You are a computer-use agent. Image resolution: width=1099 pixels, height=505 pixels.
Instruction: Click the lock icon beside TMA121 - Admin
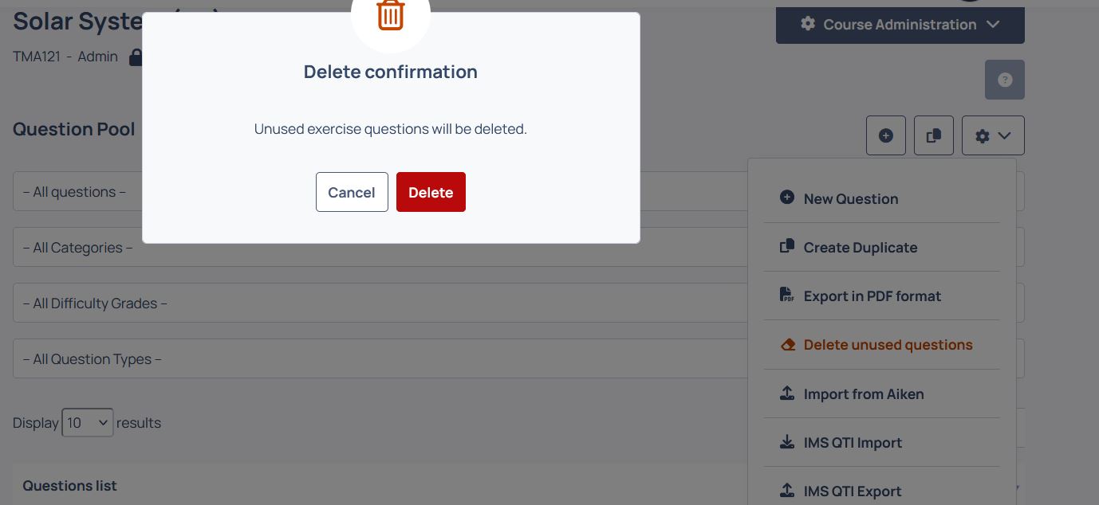(x=136, y=57)
